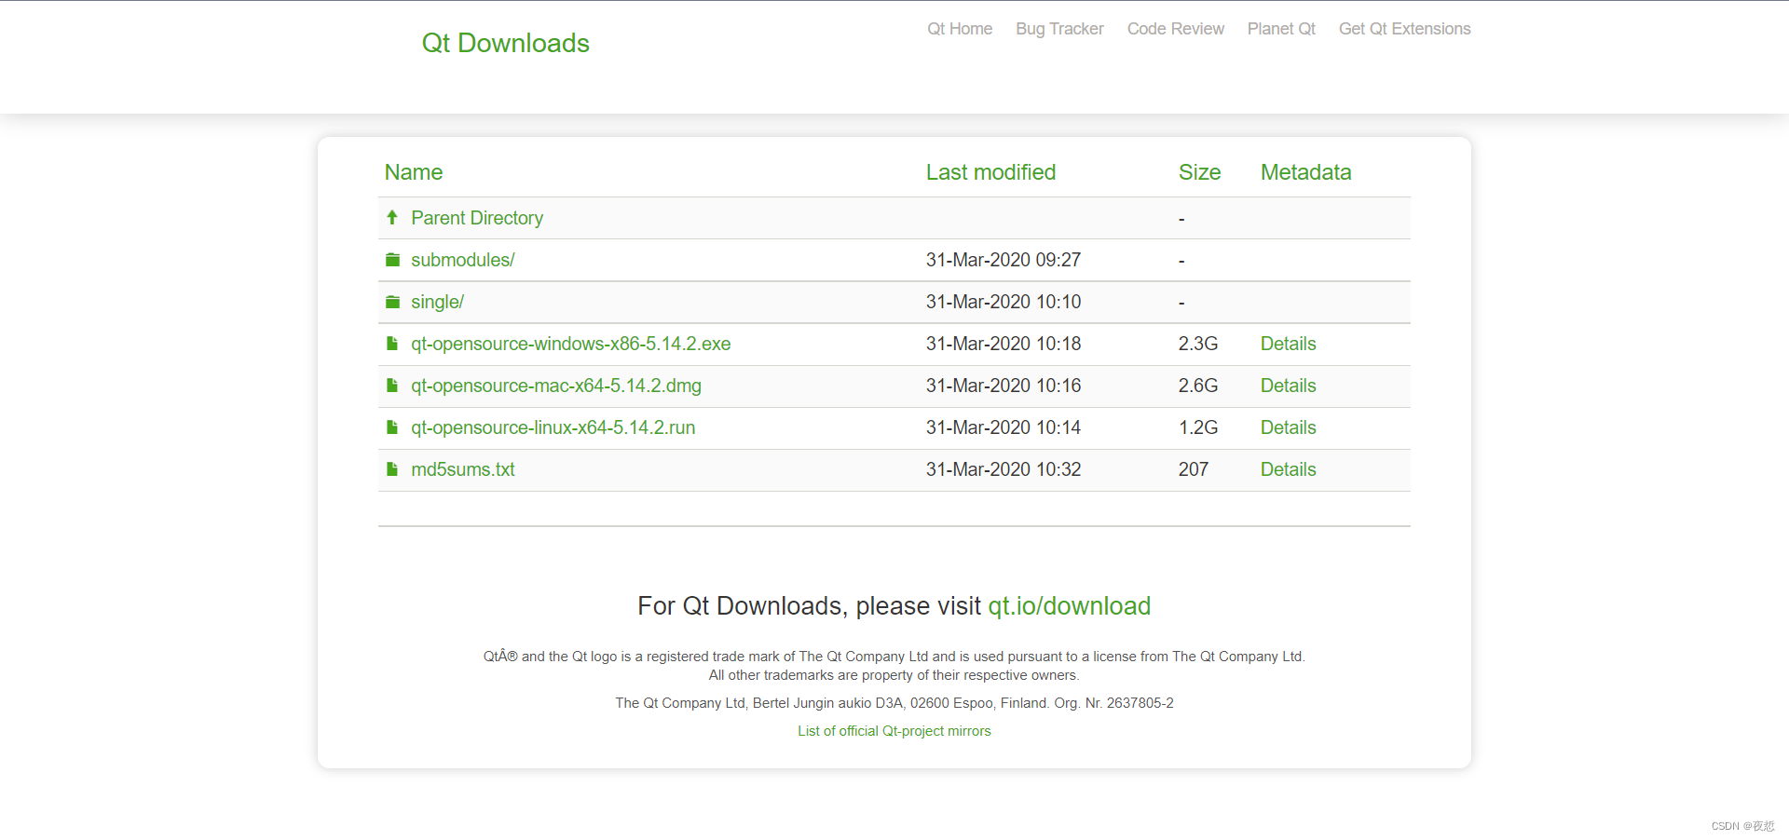The width and height of the screenshot is (1789, 840).
Task: Click the file icon for the windows-x86 exe
Action: pos(392,344)
